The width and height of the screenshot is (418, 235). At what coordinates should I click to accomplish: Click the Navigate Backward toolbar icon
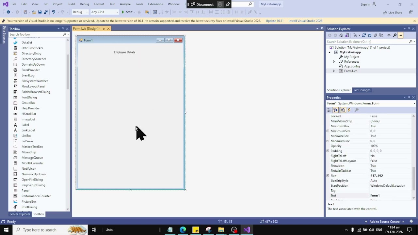[8, 12]
